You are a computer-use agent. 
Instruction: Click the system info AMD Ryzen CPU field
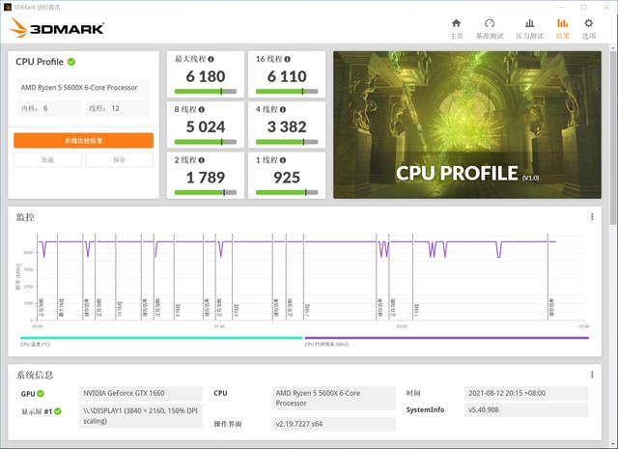pyautogui.click(x=334, y=398)
